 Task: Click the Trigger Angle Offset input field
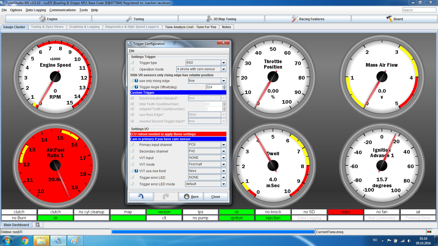coord(214,87)
